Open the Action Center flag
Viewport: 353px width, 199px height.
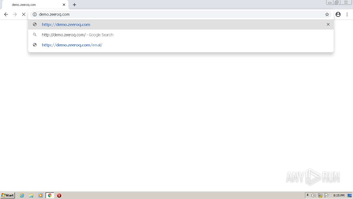click(x=327, y=195)
